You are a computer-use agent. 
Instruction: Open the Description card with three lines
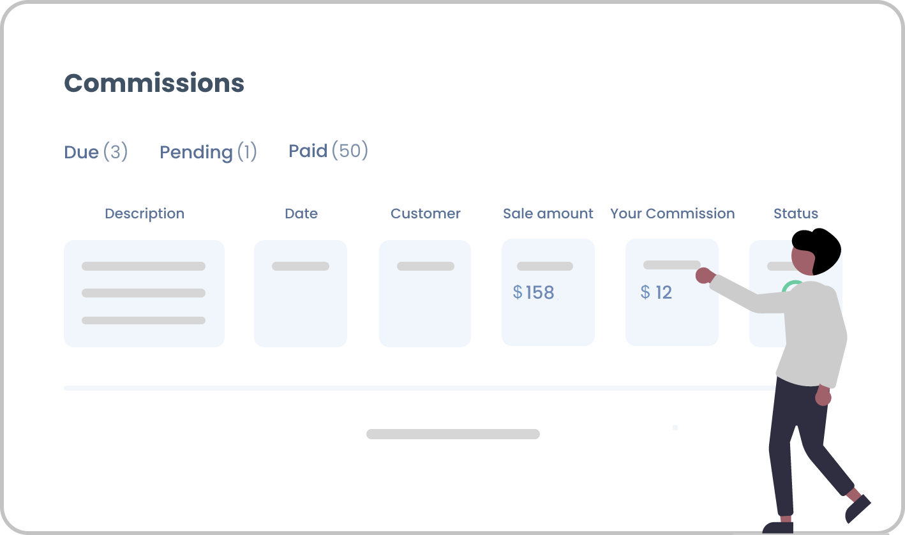tap(144, 294)
